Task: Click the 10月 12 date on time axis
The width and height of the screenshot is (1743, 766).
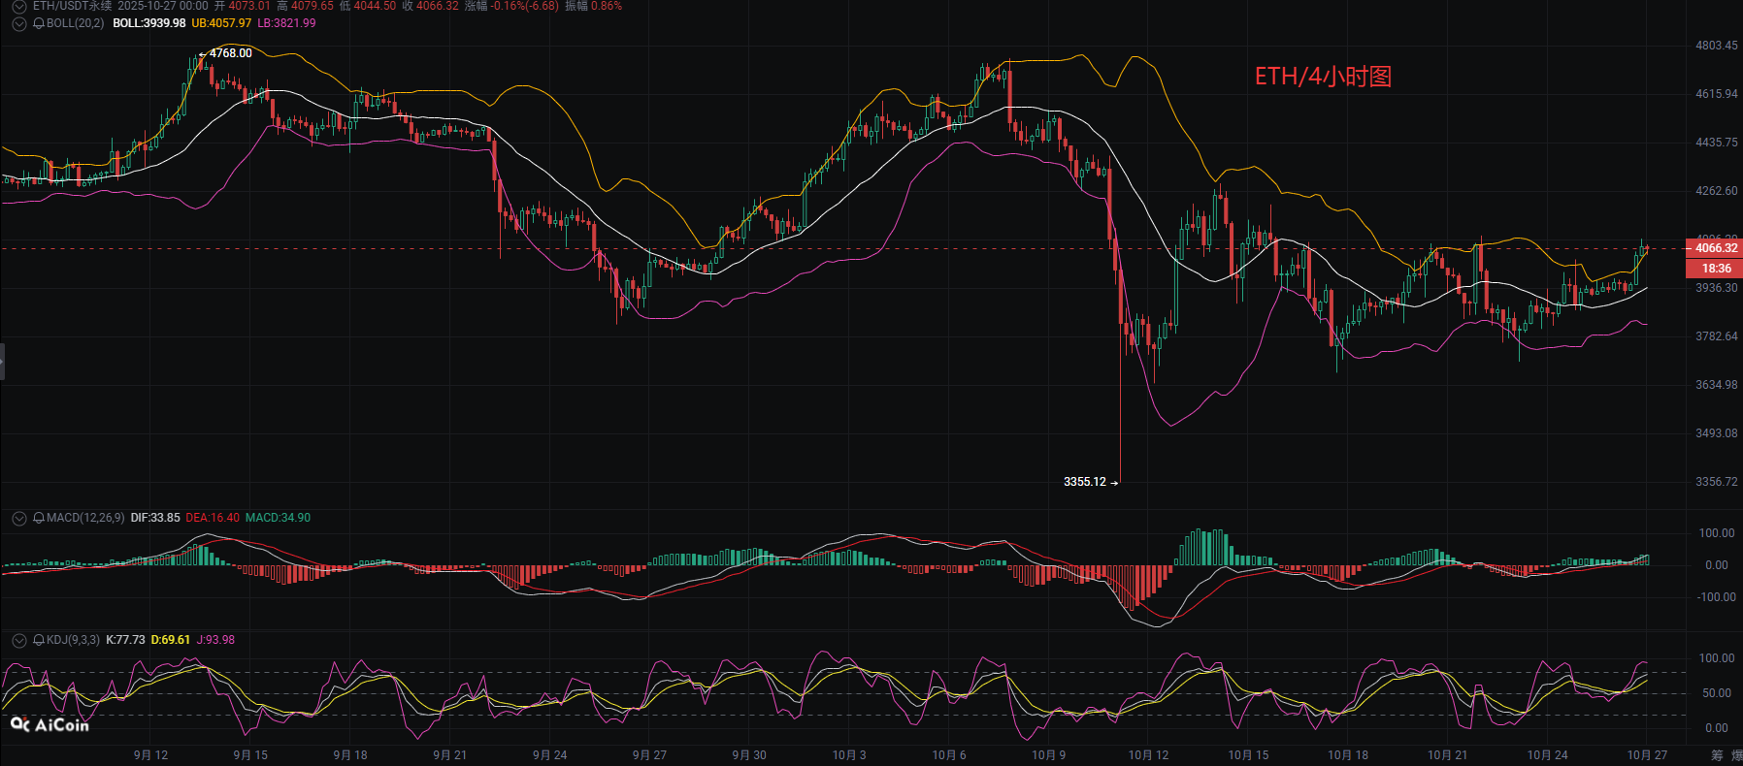Action: (x=1148, y=755)
